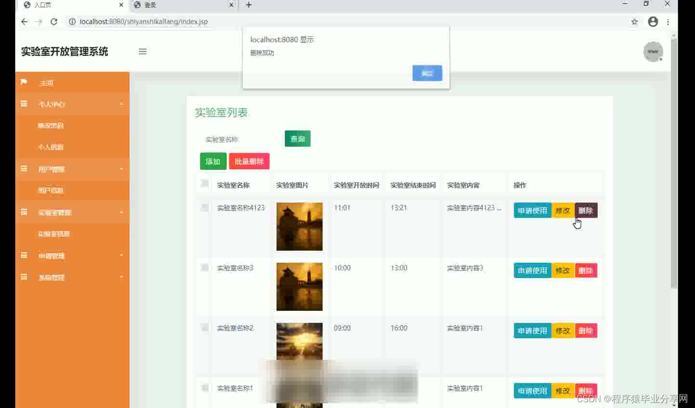The height and width of the screenshot is (408, 695).
Task: Click the browser address bar URL
Action: 144,22
